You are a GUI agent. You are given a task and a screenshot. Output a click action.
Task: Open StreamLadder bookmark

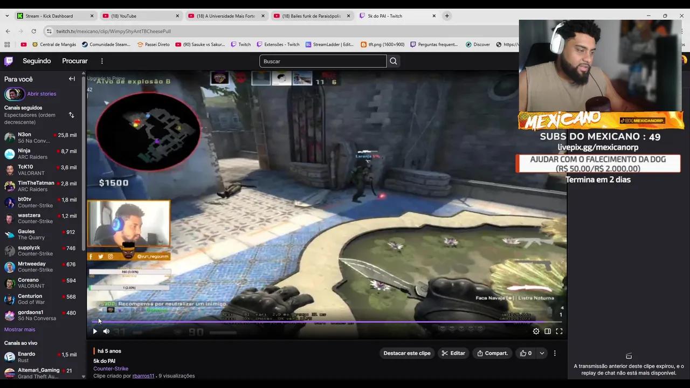[329, 44]
